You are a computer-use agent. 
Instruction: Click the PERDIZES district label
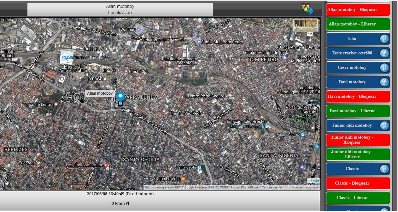pos(16,149)
